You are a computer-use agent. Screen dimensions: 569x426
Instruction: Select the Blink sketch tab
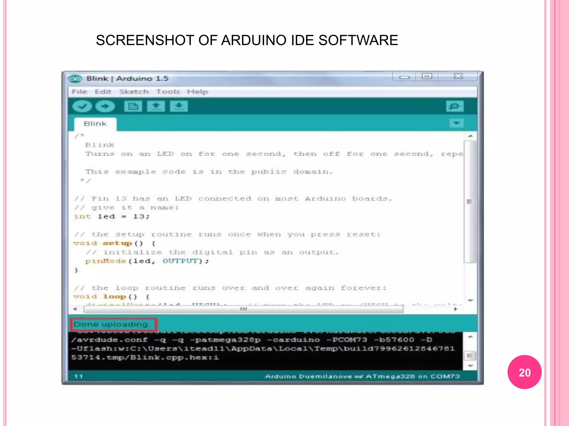(95, 124)
